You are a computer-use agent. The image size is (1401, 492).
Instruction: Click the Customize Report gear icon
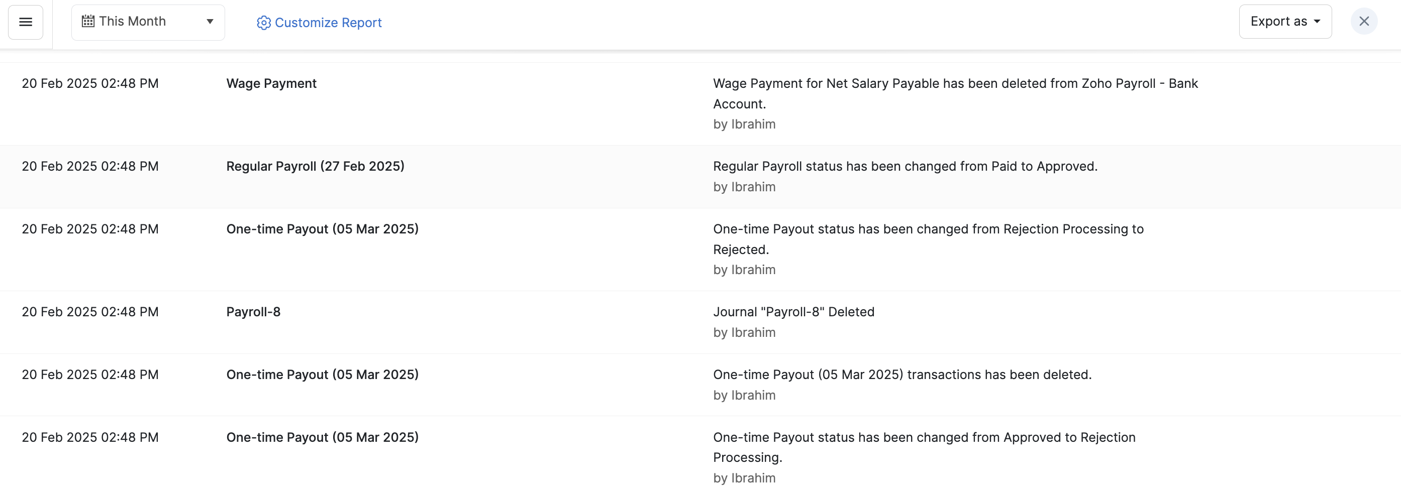[264, 23]
